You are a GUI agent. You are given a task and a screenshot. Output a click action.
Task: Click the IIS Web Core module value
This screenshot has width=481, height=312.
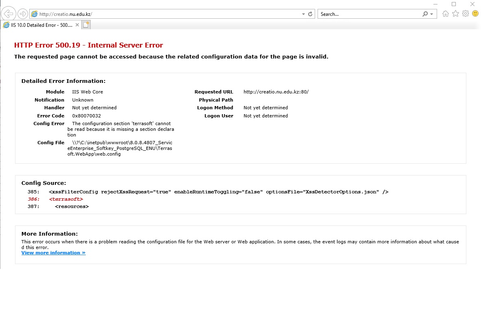pyautogui.click(x=87, y=92)
